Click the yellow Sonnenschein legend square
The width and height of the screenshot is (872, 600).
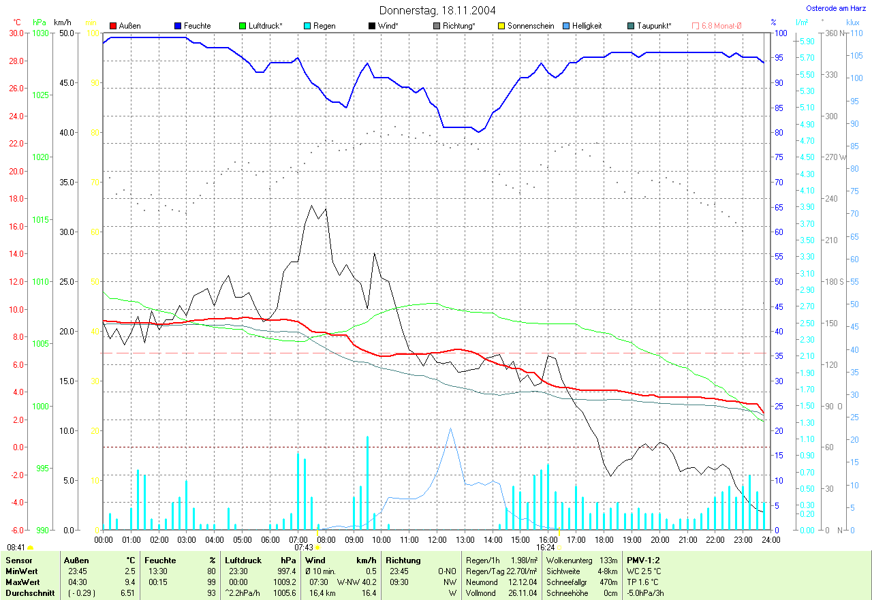click(501, 26)
